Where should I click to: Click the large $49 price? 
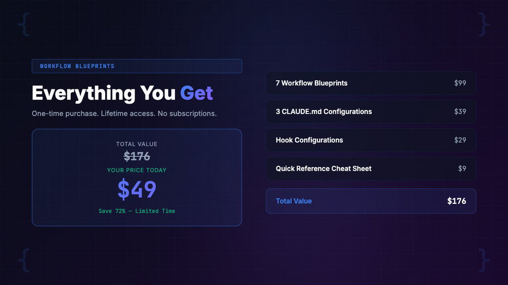tap(137, 189)
